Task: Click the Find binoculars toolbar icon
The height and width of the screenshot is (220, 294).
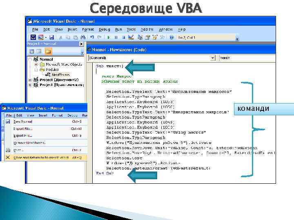Action: click(83, 37)
